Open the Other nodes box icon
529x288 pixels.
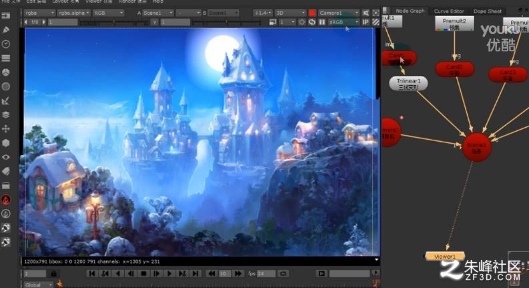[x=6, y=186]
